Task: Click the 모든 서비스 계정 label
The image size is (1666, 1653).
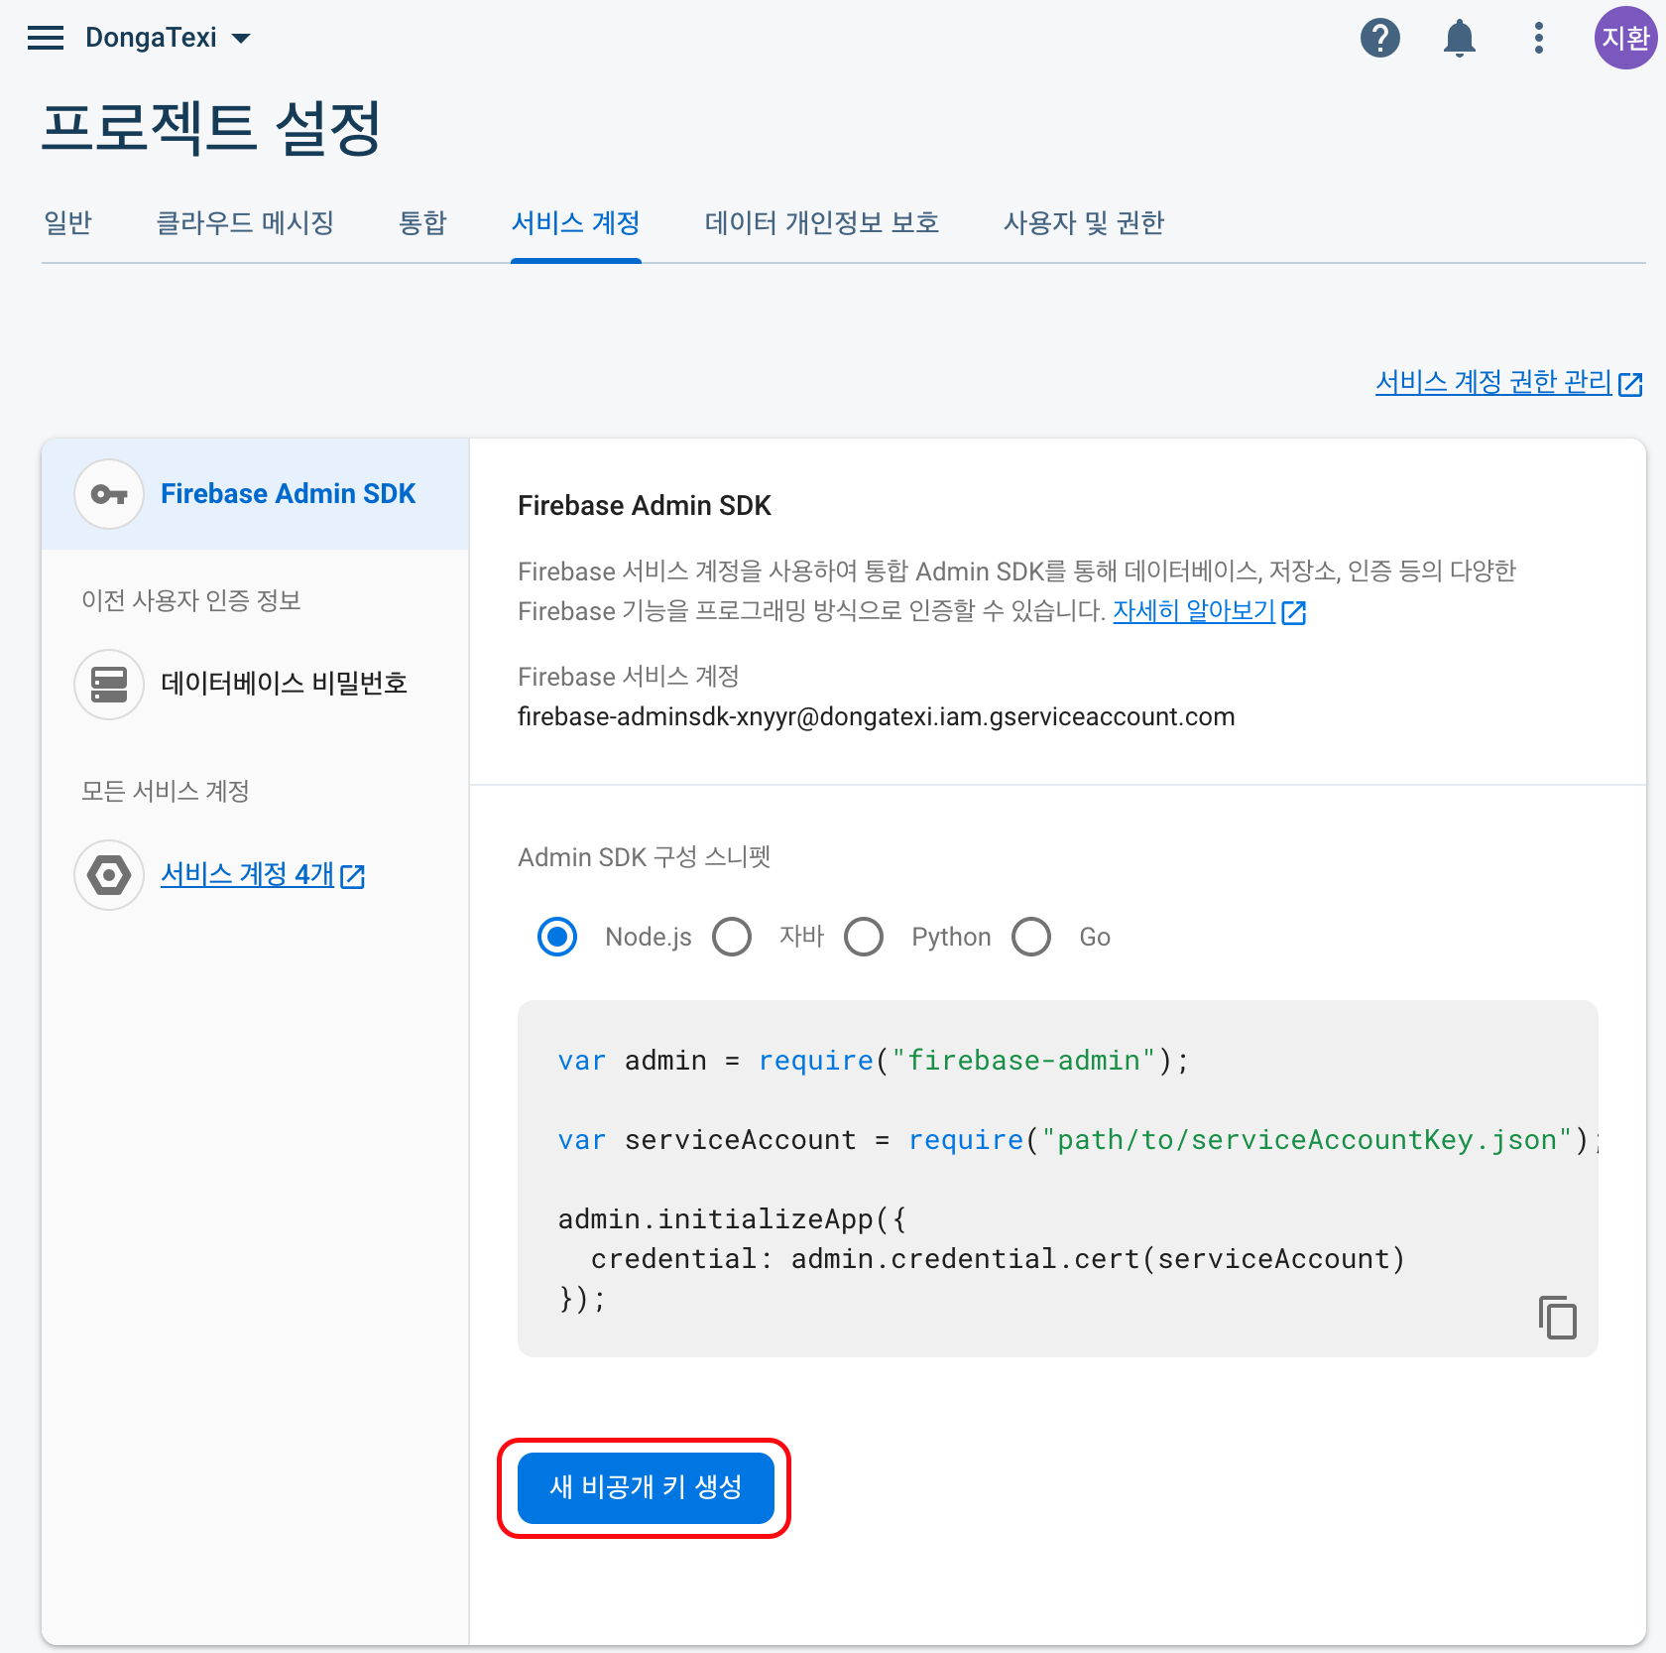Action: 166,791
